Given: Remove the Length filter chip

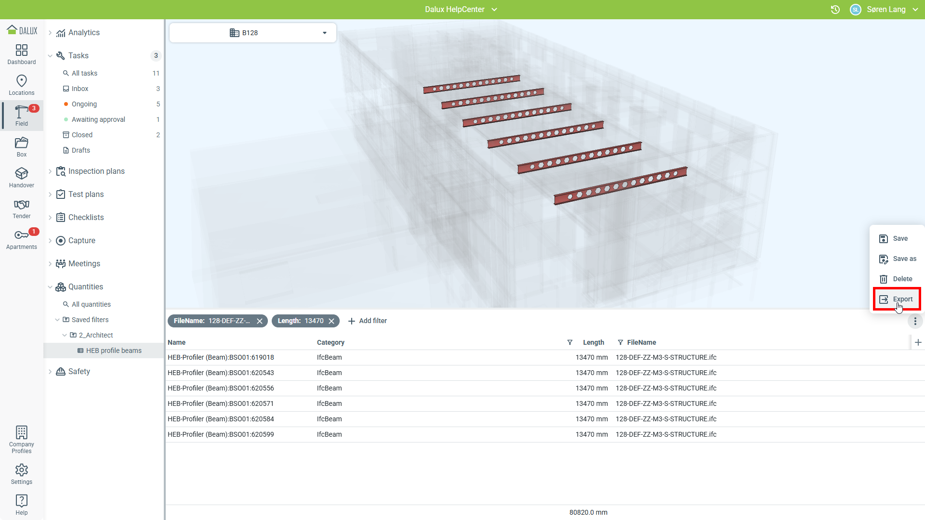Looking at the screenshot, I should (331, 321).
